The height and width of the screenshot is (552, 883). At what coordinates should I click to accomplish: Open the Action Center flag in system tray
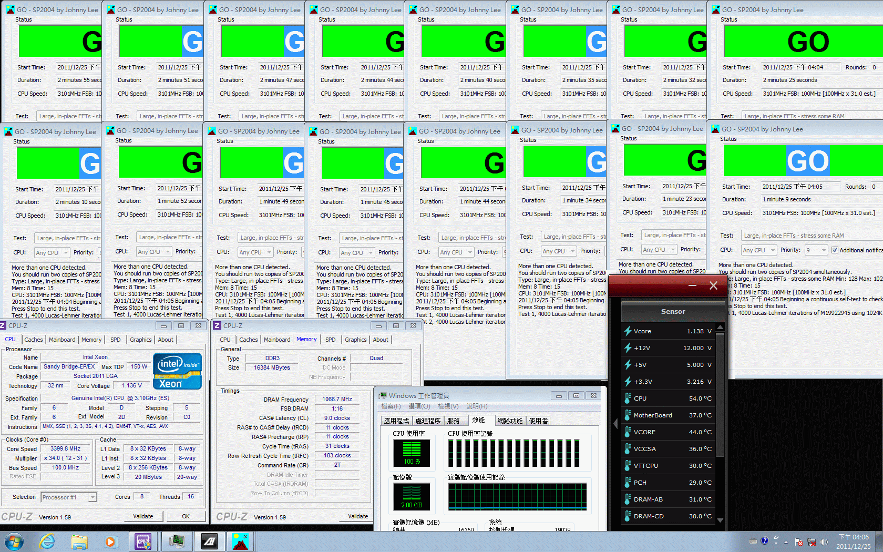click(x=799, y=542)
